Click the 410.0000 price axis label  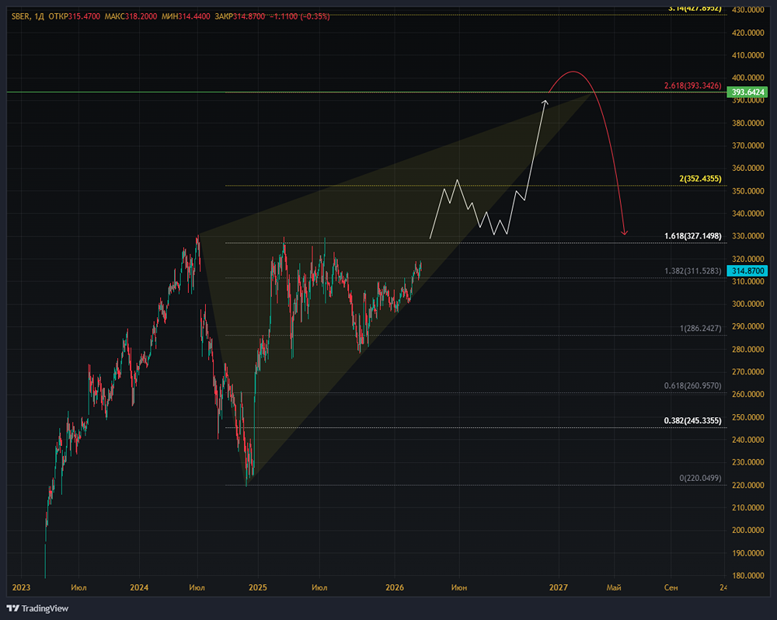point(747,55)
